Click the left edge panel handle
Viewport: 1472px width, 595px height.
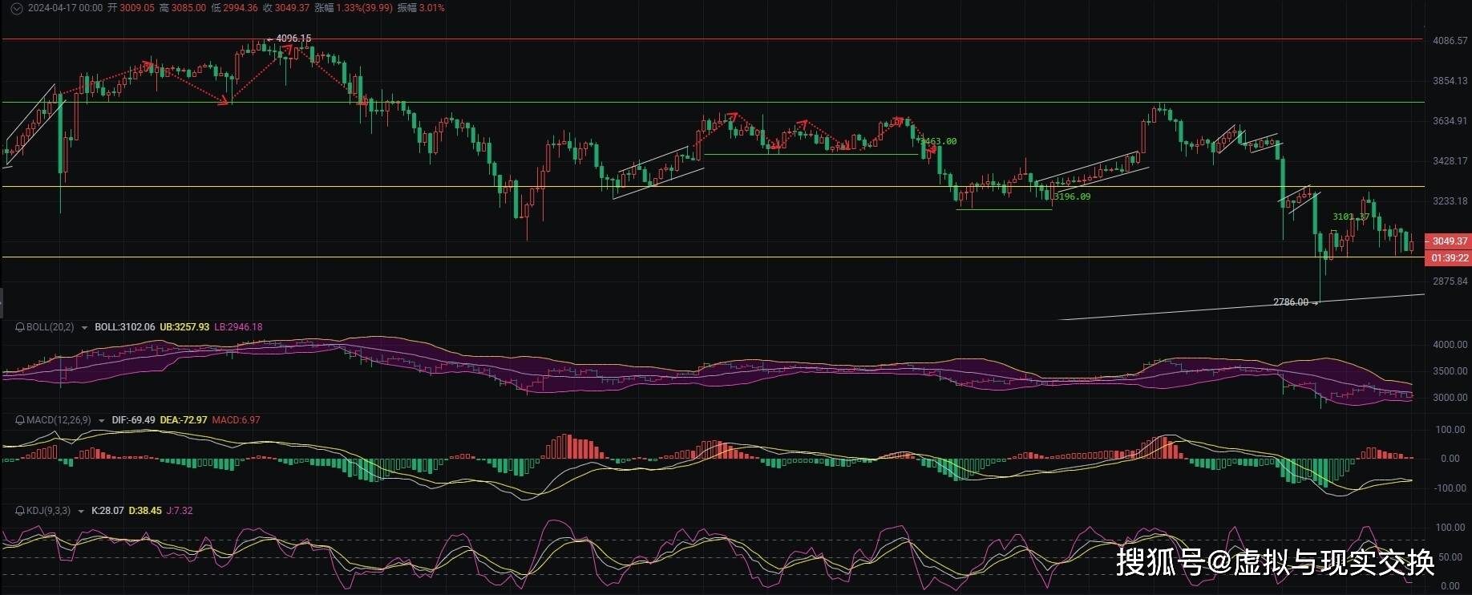click(x=2, y=302)
